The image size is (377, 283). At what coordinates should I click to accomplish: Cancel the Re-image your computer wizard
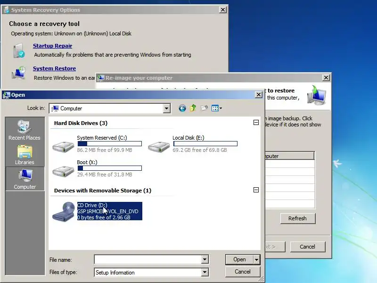click(308, 247)
